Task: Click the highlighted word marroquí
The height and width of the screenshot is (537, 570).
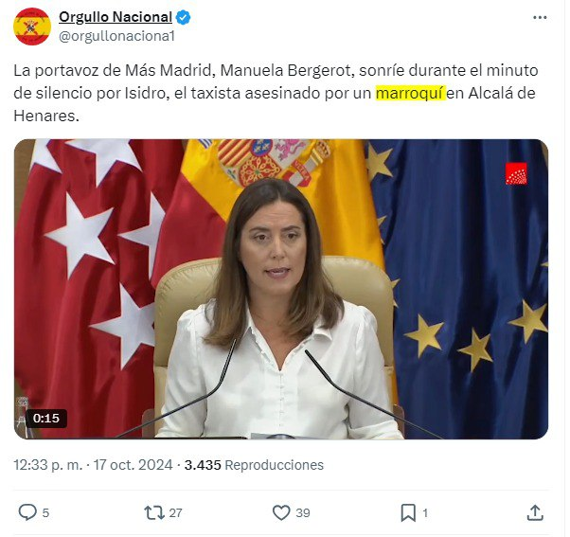Action: [x=410, y=93]
